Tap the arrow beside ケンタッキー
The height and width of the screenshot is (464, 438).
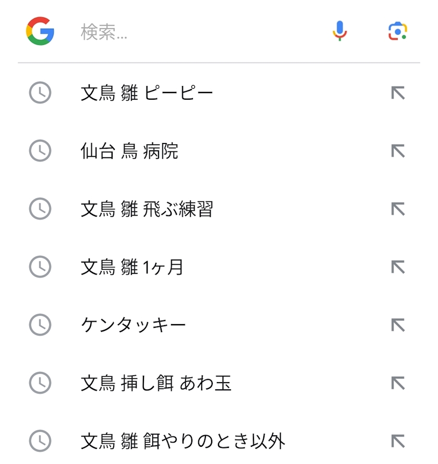[398, 325]
